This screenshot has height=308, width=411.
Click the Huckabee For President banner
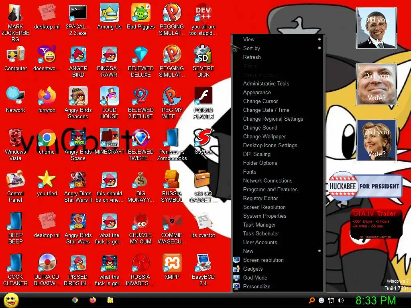pyautogui.click(x=365, y=186)
